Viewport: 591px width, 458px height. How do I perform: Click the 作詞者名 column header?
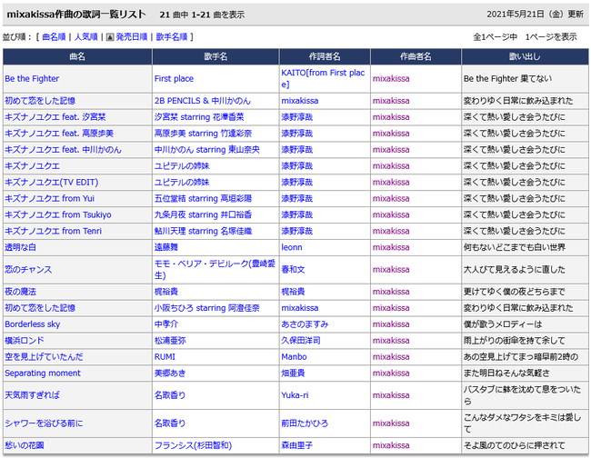pyautogui.click(x=325, y=56)
